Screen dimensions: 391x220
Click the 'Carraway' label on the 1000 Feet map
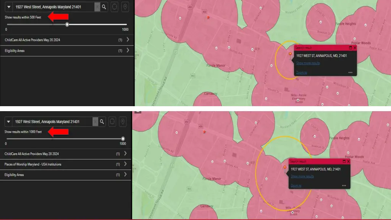tap(207, 206)
